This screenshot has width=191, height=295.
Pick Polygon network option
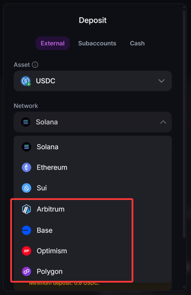point(93,271)
